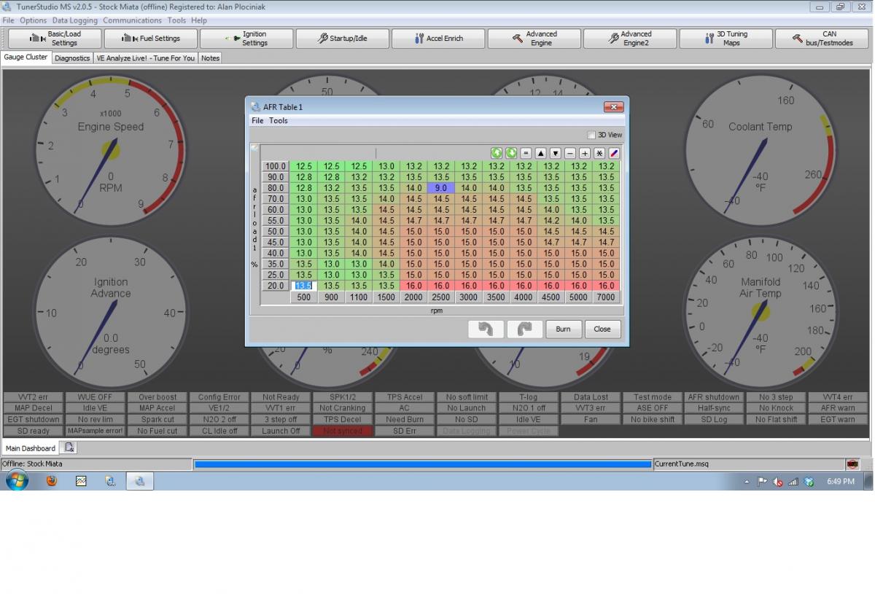
Task: Click the increment up-arrow table tool
Action: pos(540,153)
